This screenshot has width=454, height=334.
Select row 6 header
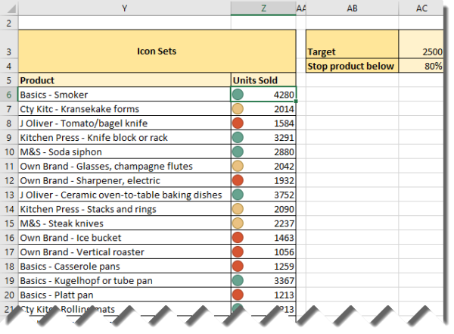[8, 95]
